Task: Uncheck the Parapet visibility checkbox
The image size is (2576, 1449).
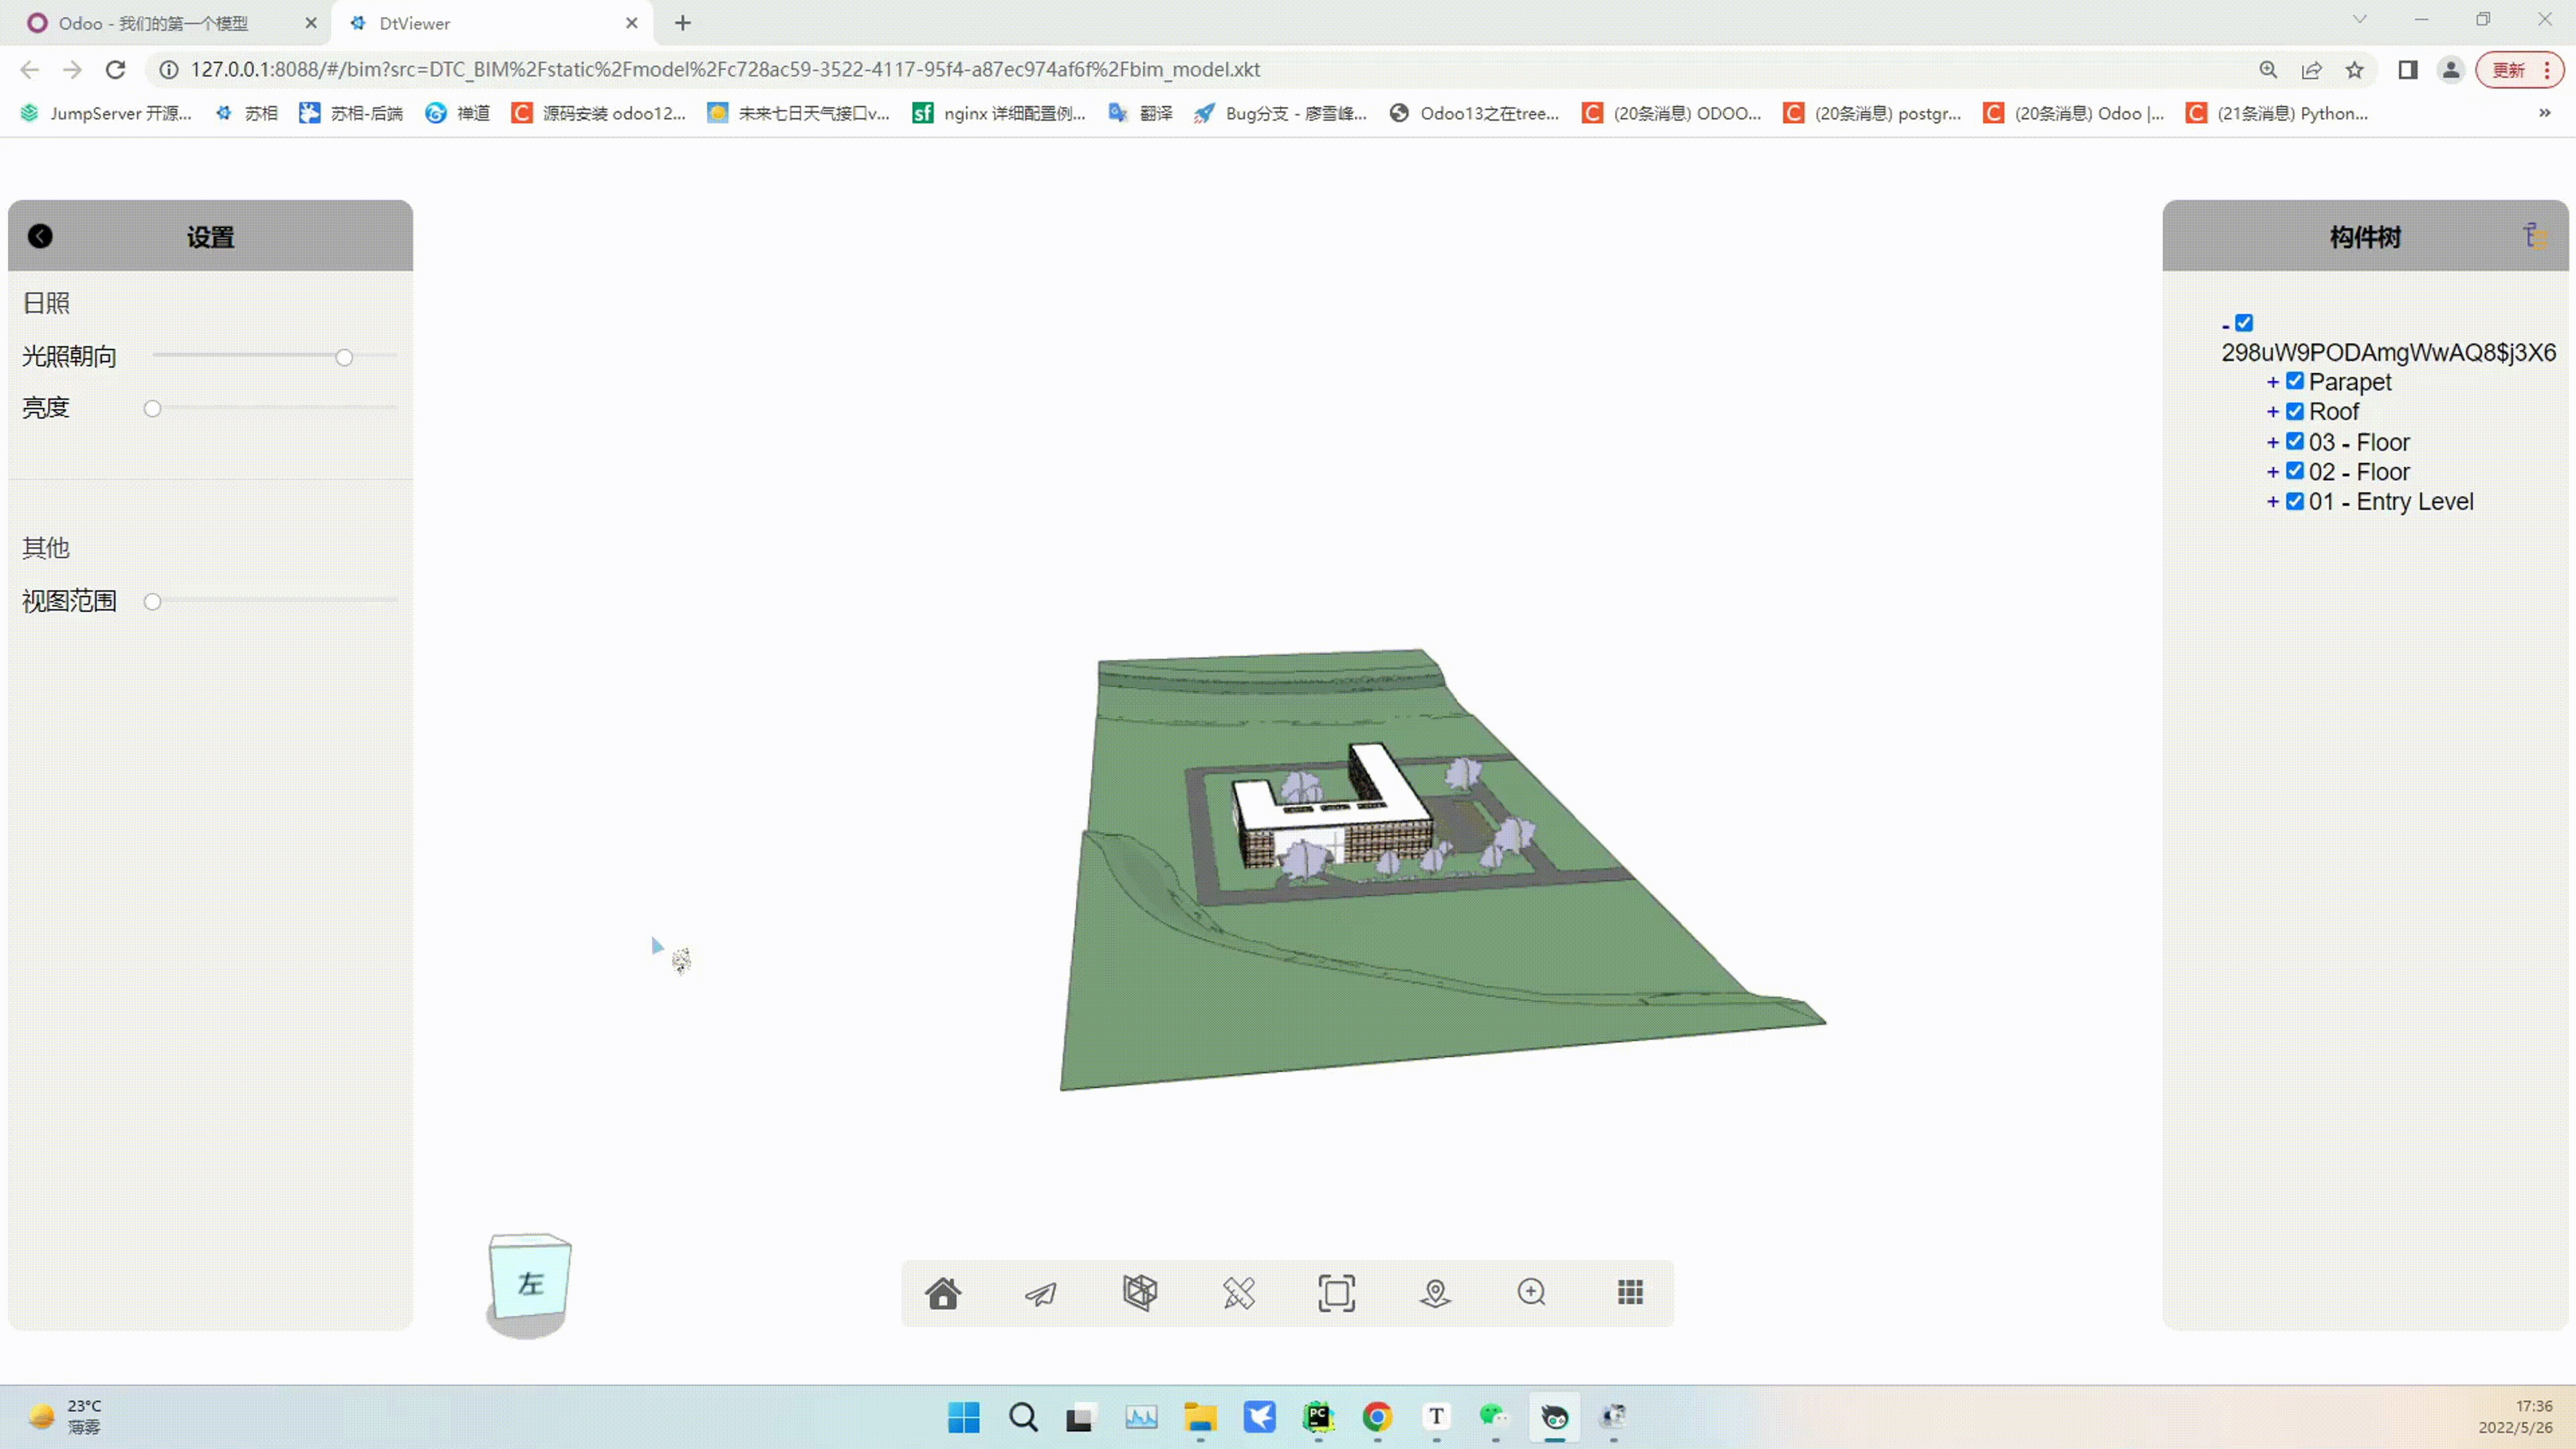Action: pos(2295,381)
